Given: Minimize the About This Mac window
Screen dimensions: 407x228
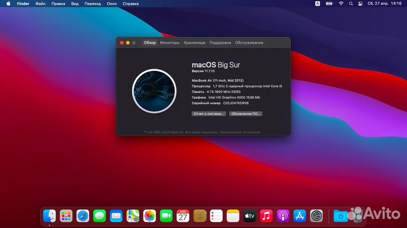Looking at the screenshot, I should tap(128, 43).
